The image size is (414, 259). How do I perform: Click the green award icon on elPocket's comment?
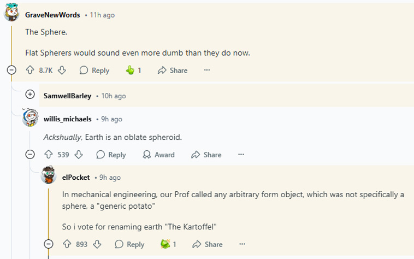[165, 244]
